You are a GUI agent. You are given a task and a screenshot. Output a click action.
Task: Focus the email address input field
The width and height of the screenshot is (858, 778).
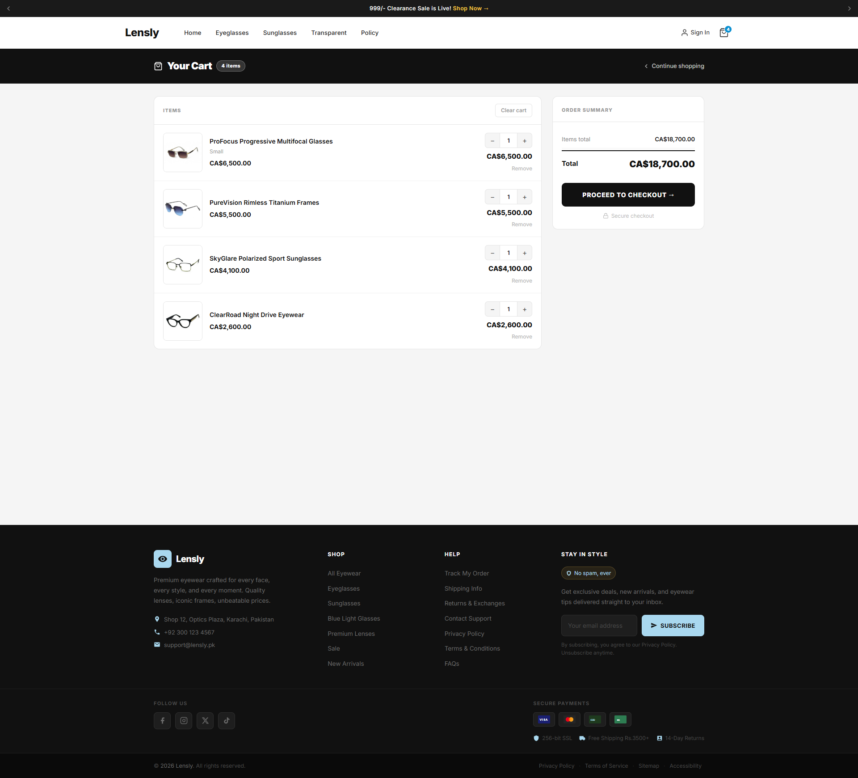[x=599, y=625]
